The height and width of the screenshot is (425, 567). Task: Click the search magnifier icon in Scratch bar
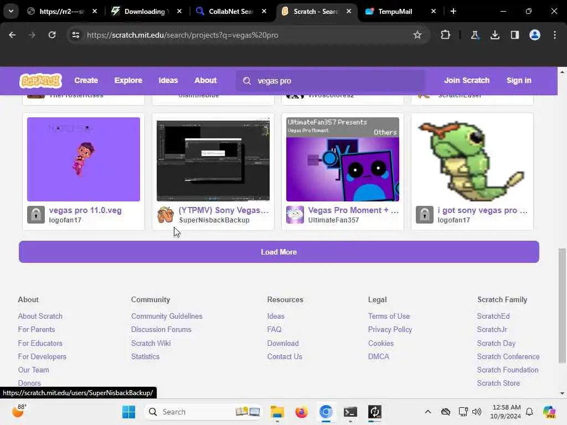point(247,81)
